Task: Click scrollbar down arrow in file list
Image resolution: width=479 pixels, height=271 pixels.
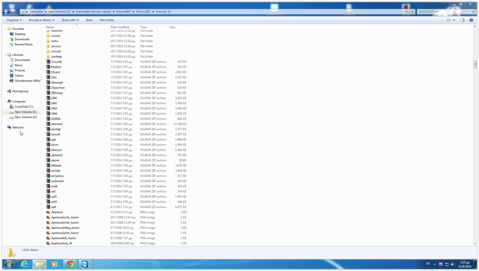Action: pos(475,244)
